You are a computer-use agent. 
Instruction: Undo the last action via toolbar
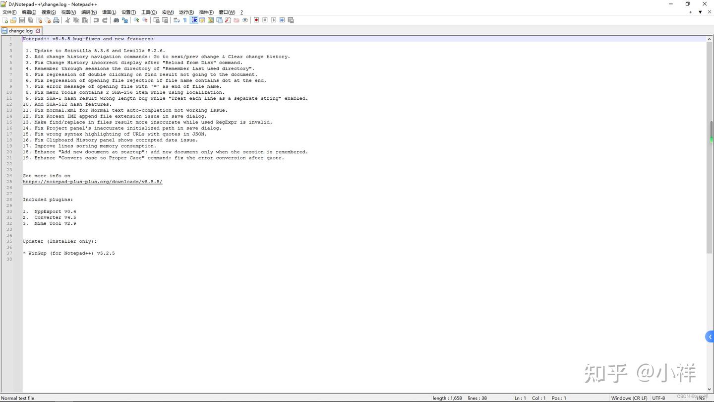96,20
